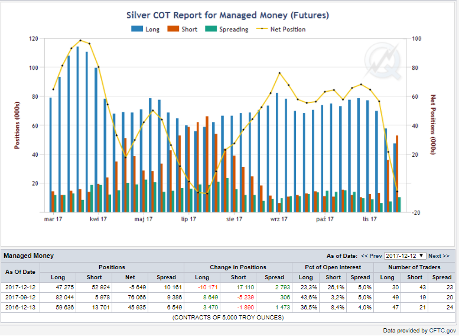Click short position value 52 924
Viewport: 459px width, 336px height.
[100, 287]
